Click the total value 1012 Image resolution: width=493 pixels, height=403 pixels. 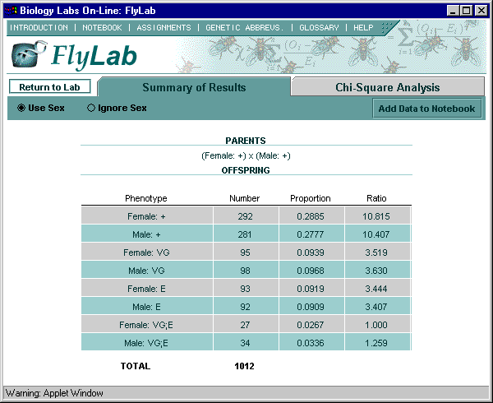tap(244, 366)
